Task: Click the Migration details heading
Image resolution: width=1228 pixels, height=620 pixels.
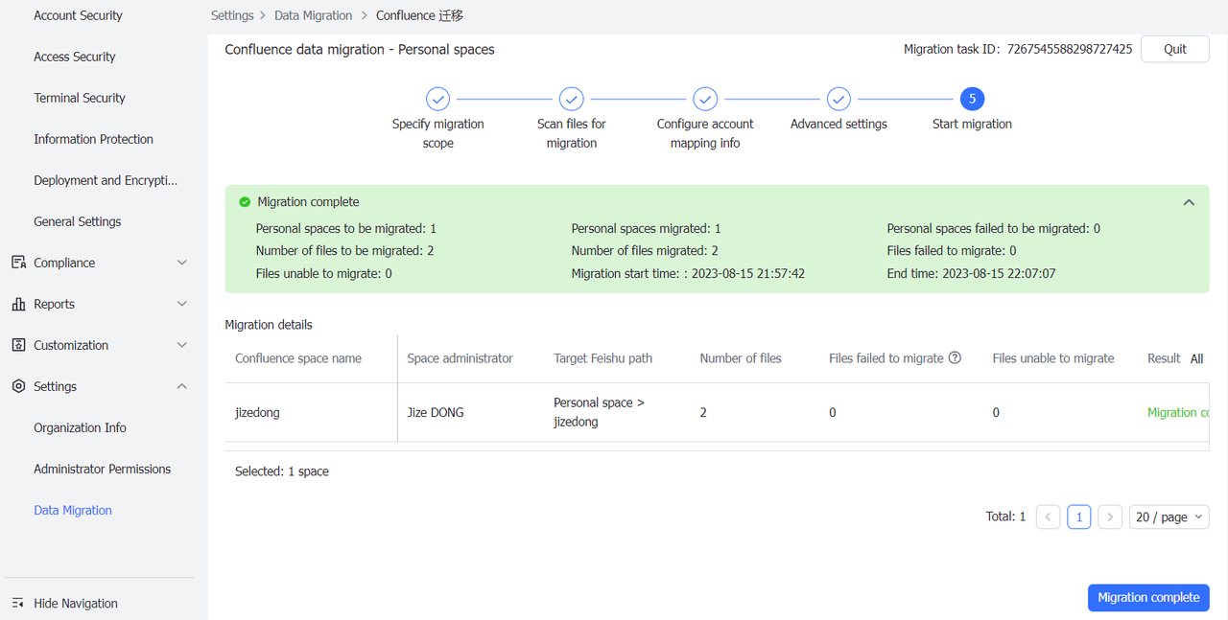Action: pos(269,325)
